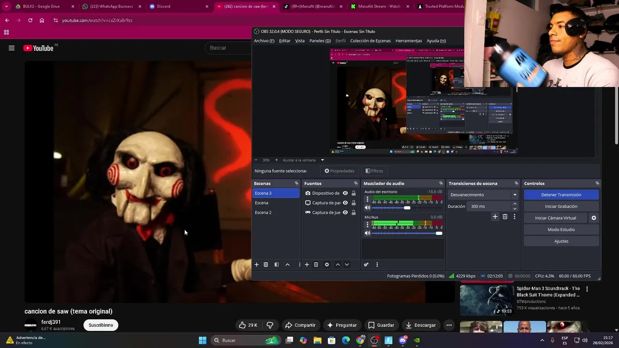Click the 300 ms duration field
Image resolution: width=619 pixels, height=348 pixels.
[490, 206]
